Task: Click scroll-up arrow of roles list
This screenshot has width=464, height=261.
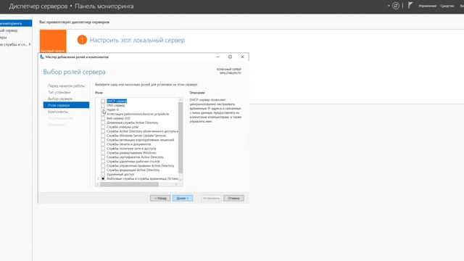Action: pos(181,100)
